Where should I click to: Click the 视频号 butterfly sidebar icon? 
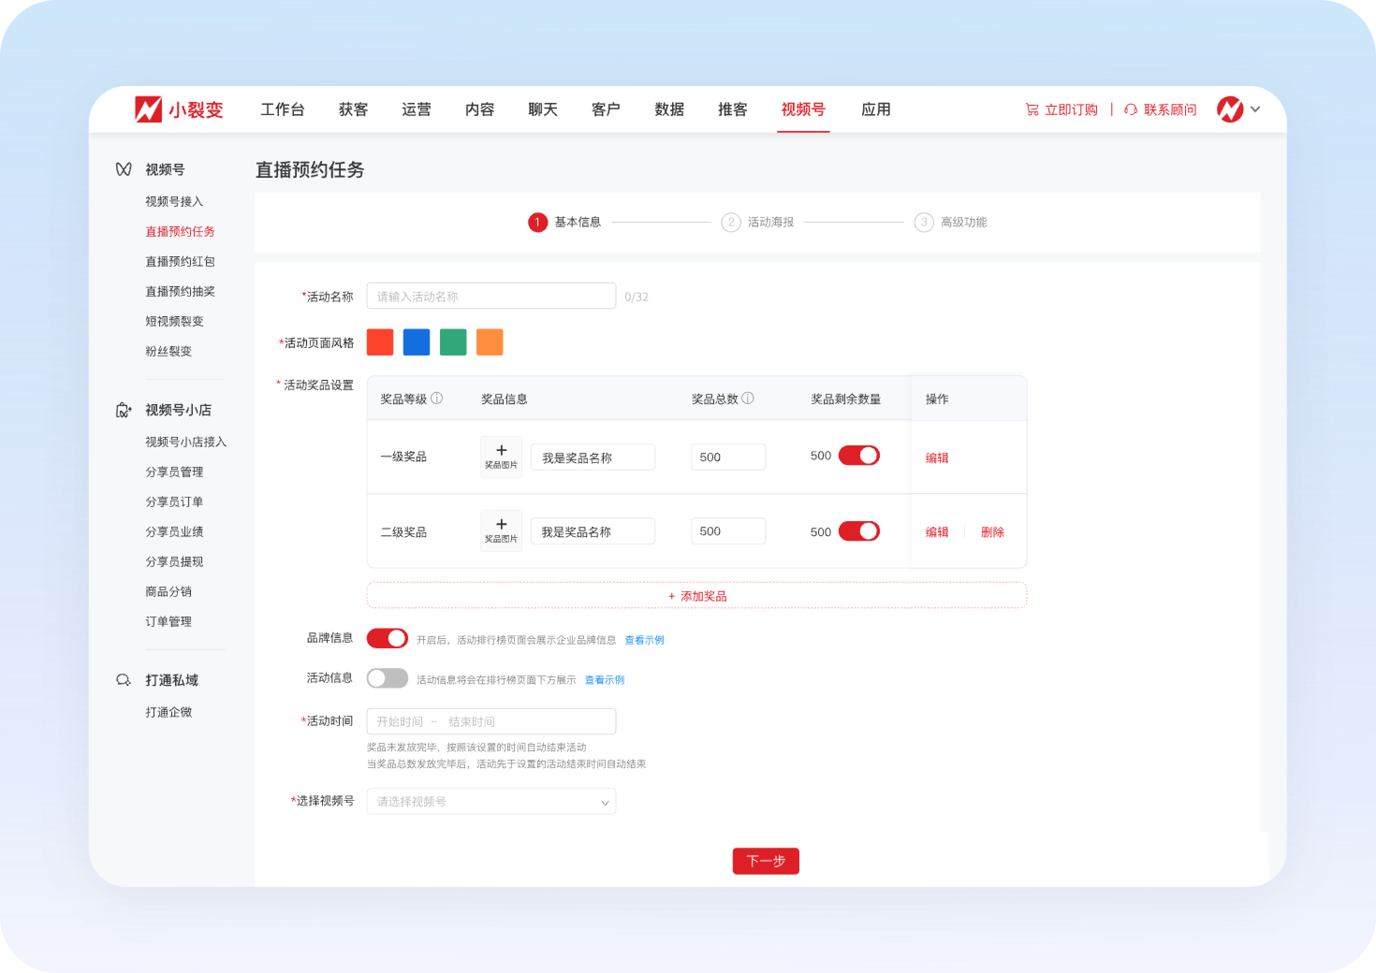tap(124, 169)
